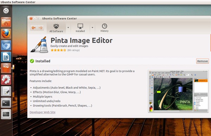The width and height of the screenshot is (211, 136).
Task: Maximize the Ubuntu Software Center window
Action: click(x=38, y=18)
